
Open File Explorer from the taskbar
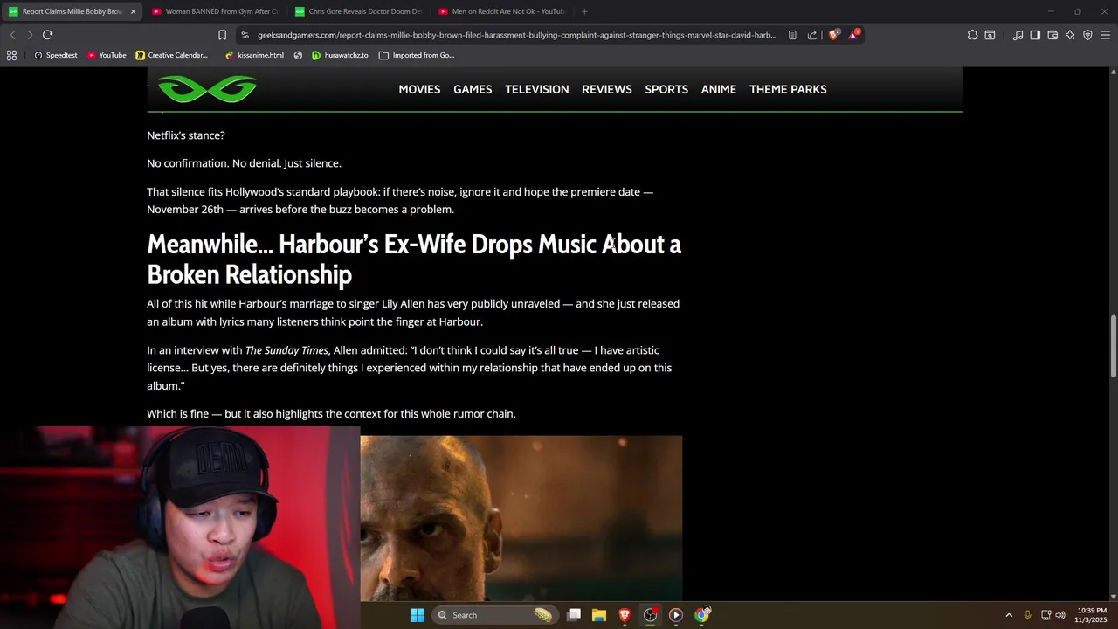[599, 615]
